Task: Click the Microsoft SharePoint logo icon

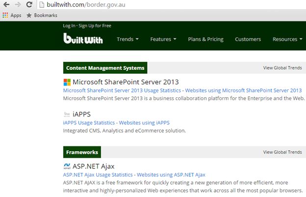Action: (x=67, y=82)
